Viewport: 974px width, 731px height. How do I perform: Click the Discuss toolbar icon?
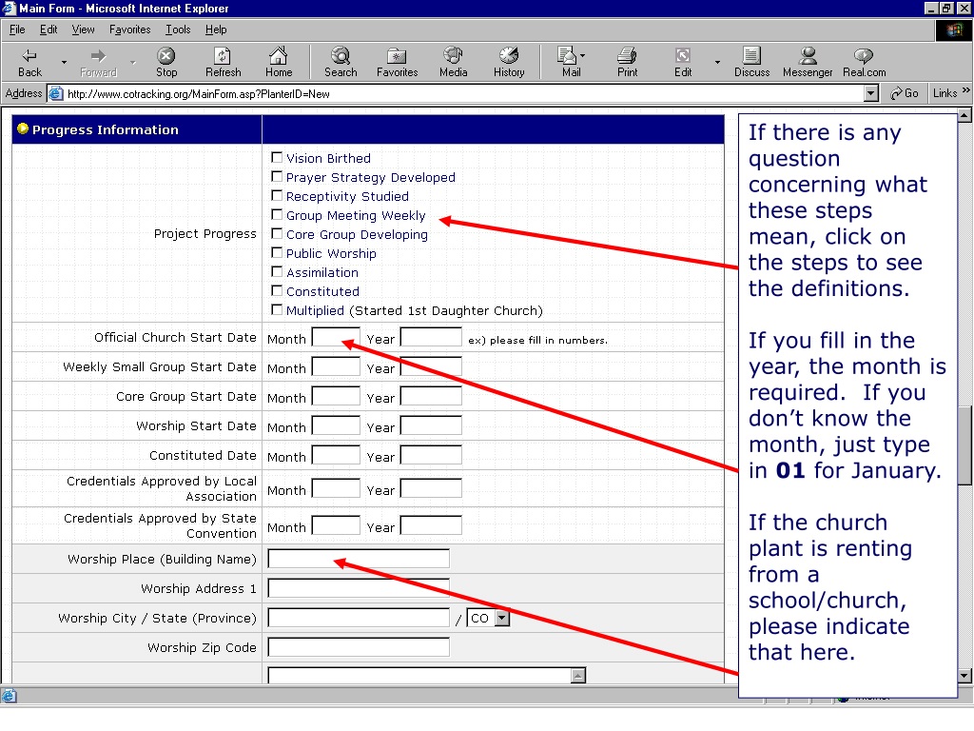[x=751, y=56]
